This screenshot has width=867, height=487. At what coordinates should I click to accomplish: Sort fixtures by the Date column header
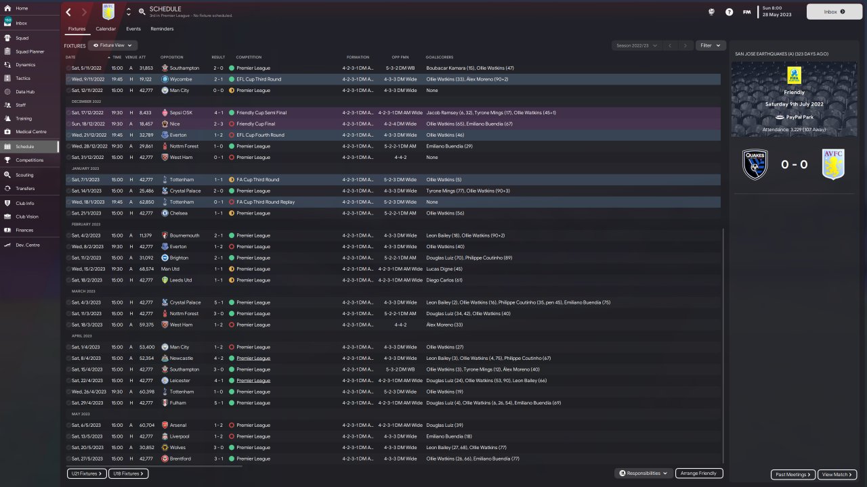(70, 57)
